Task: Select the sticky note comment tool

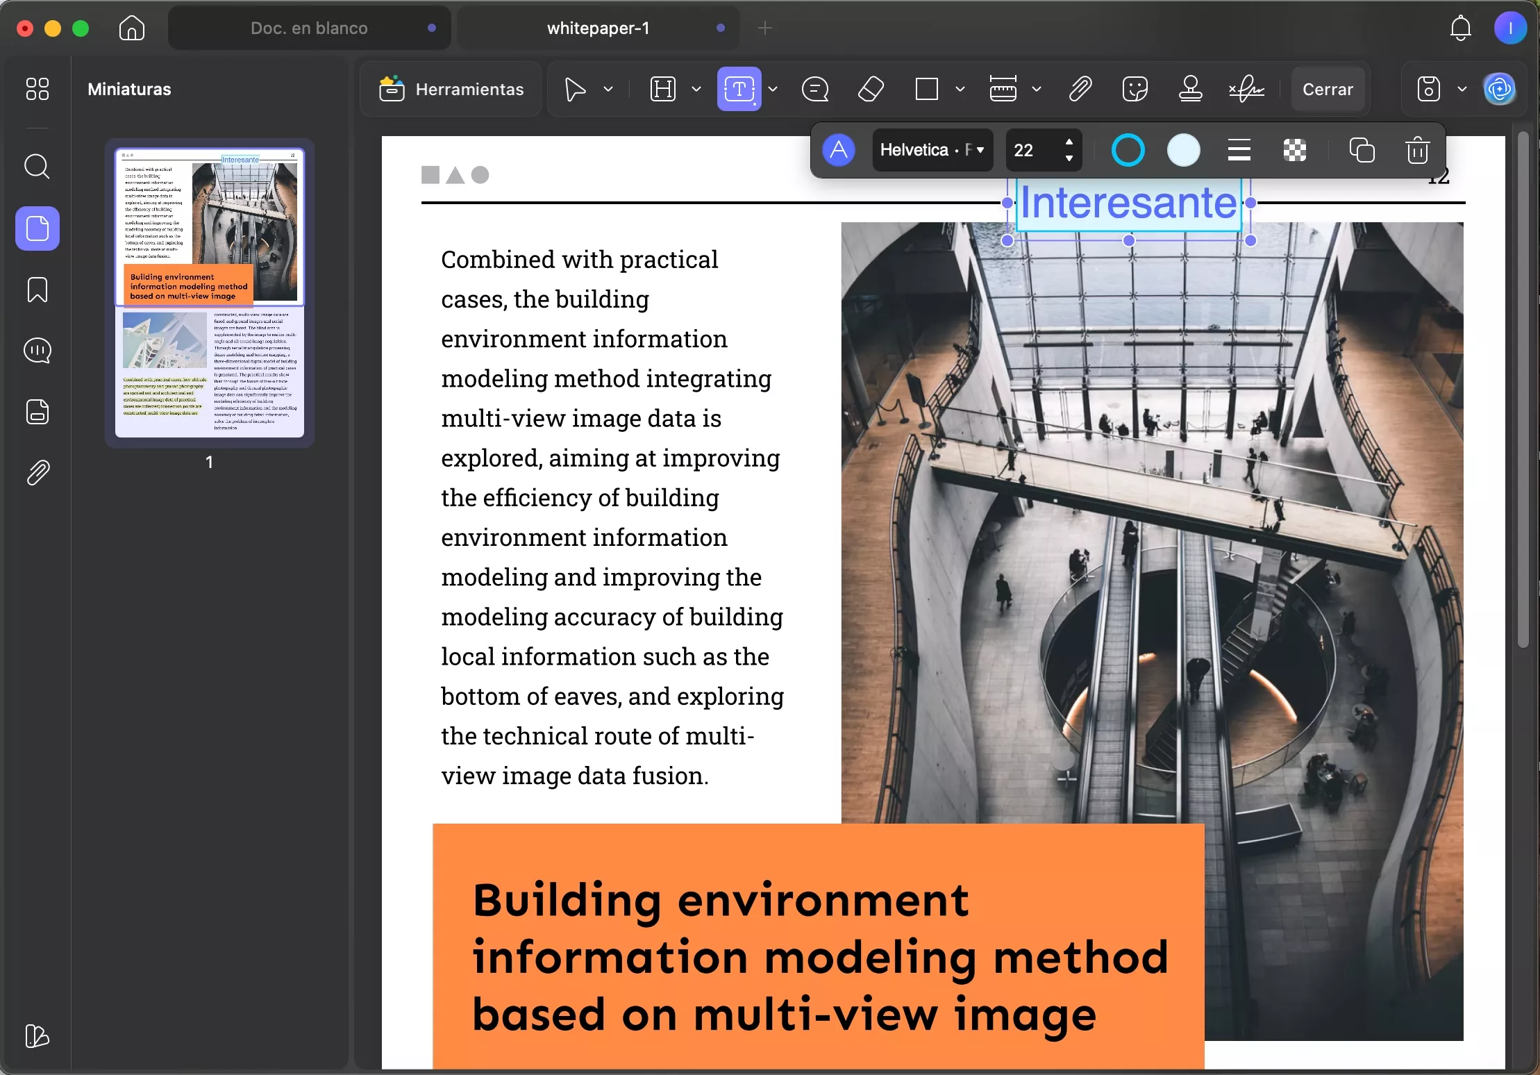Action: pos(815,90)
